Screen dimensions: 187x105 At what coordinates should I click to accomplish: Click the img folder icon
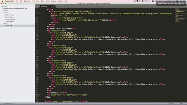(5, 13)
